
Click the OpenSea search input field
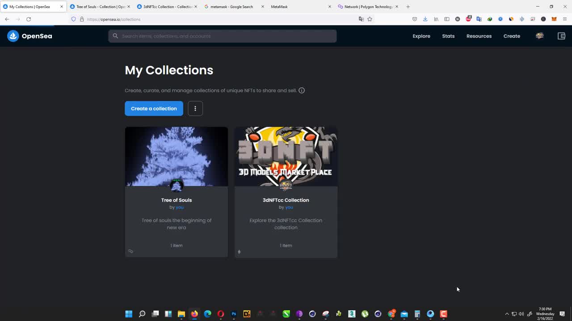pos(223,36)
